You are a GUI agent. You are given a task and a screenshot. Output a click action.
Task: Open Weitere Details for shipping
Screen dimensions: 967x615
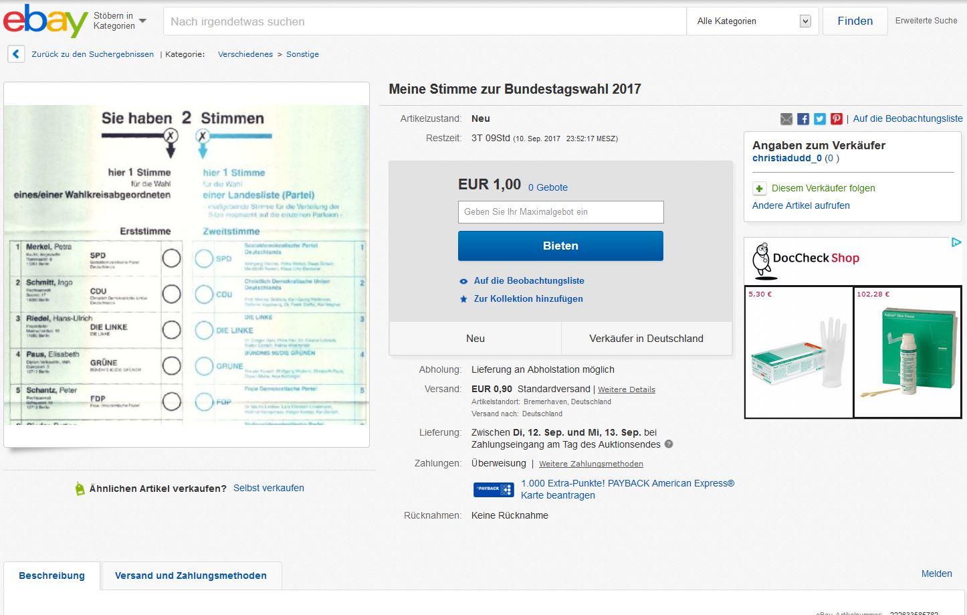pos(627,389)
